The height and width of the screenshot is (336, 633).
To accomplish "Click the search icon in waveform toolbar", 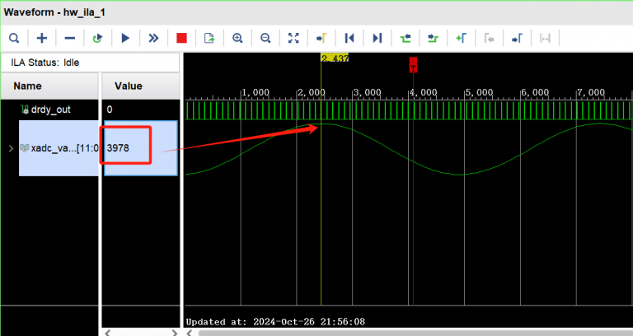I will pos(15,38).
